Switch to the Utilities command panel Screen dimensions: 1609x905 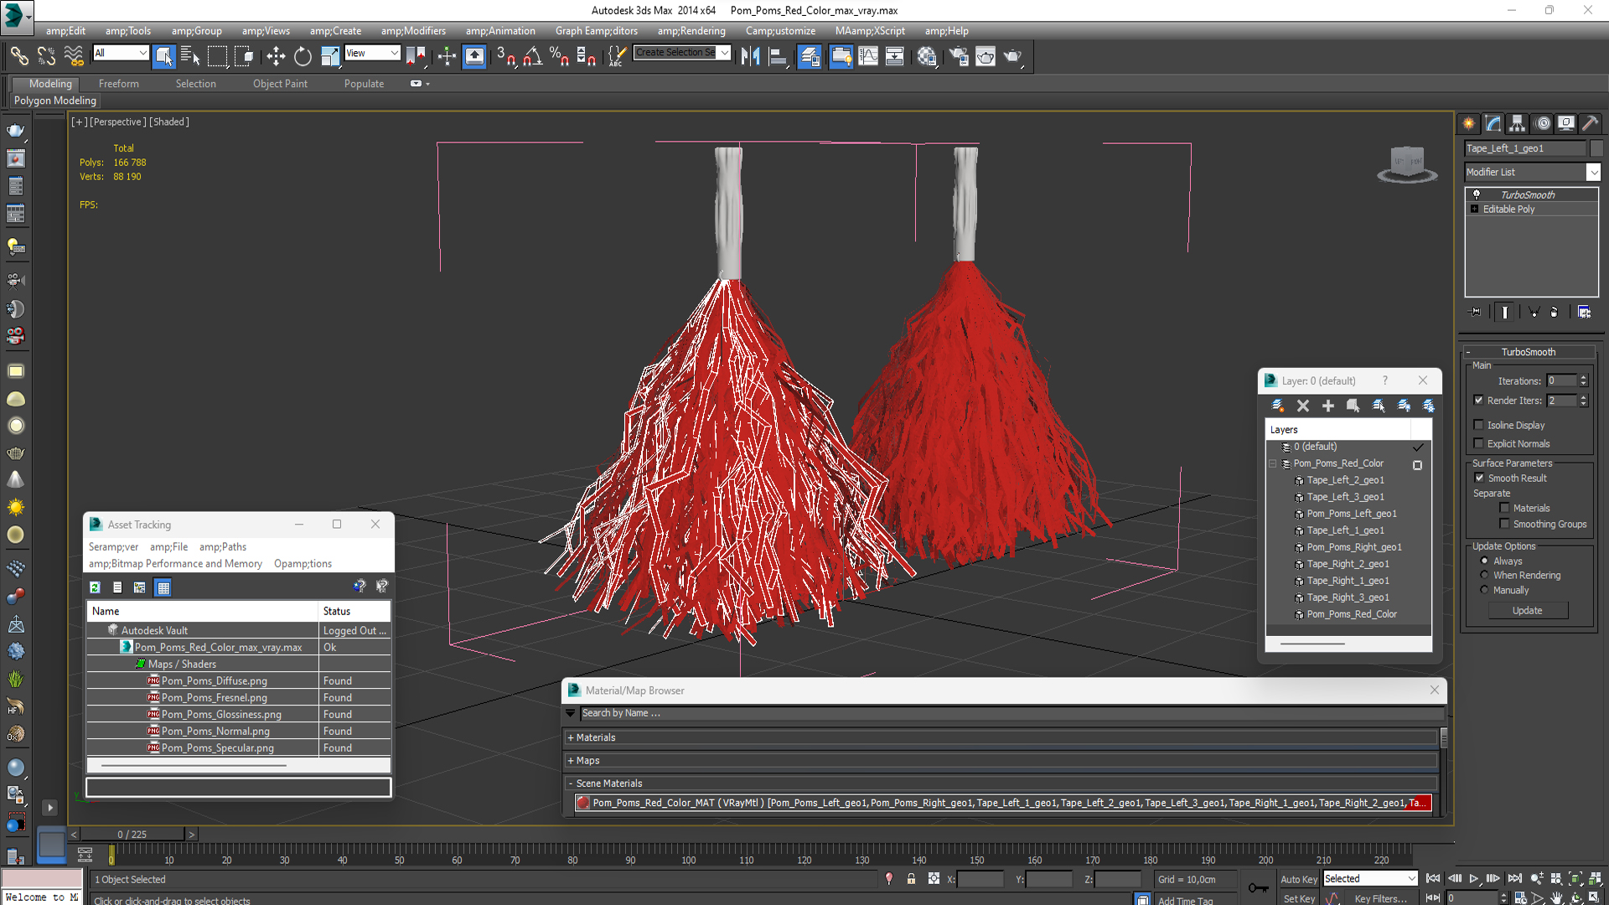pyautogui.click(x=1590, y=123)
